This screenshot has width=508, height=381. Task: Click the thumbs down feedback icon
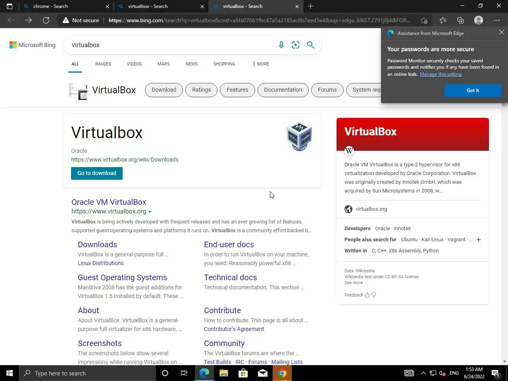(373, 295)
